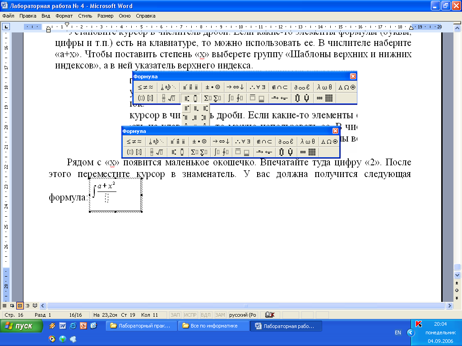Screen dimensions: 462x346
Task: Open overbar and underbar templates in lower Формула toolbar
Action: (x=242, y=152)
